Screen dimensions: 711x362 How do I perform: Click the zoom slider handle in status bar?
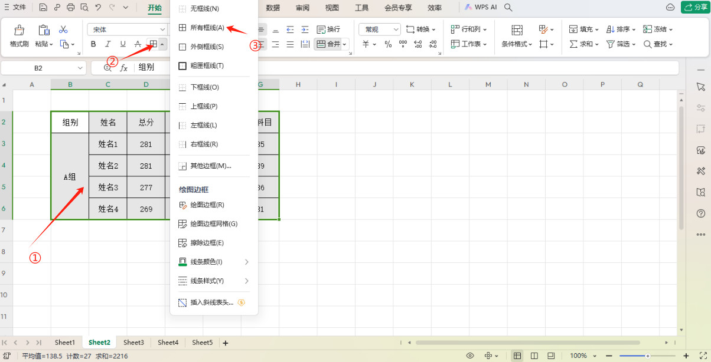648,356
